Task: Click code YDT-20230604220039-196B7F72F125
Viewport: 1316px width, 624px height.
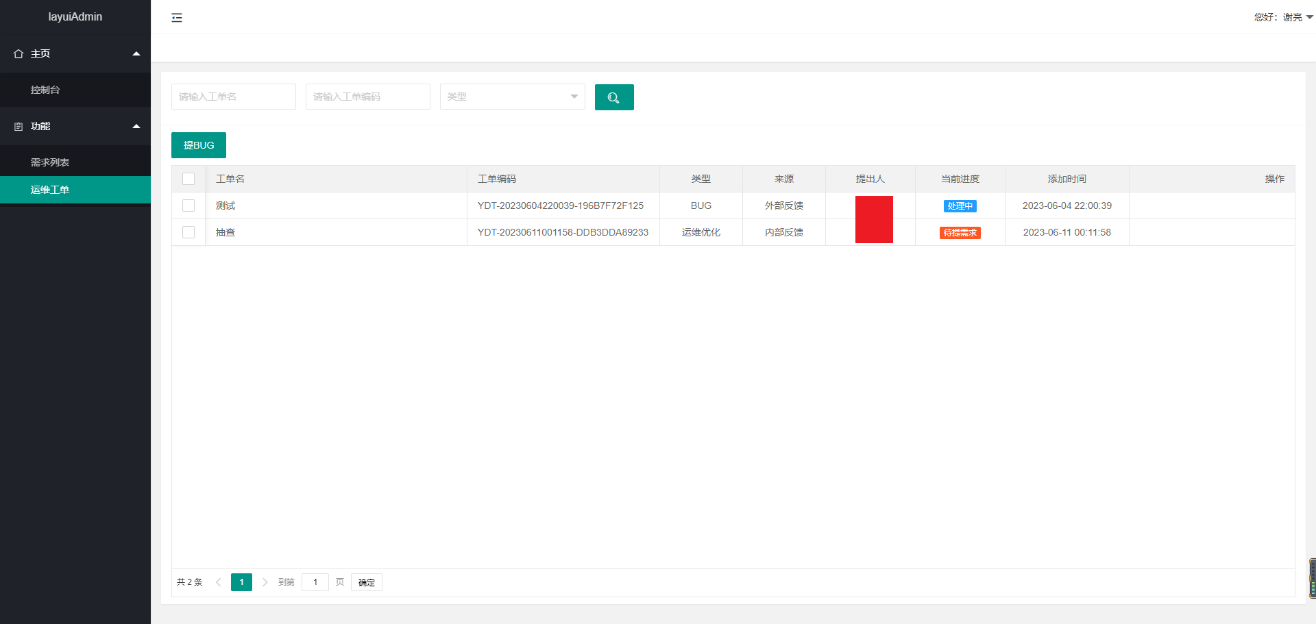Action: point(561,205)
